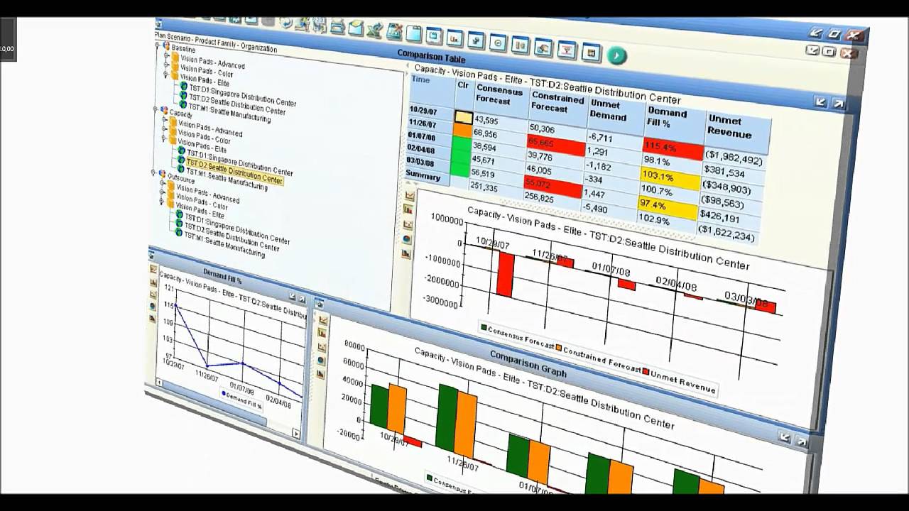
Task: Expand Vision Pads - Advanced under Baseline
Action: coord(165,55)
